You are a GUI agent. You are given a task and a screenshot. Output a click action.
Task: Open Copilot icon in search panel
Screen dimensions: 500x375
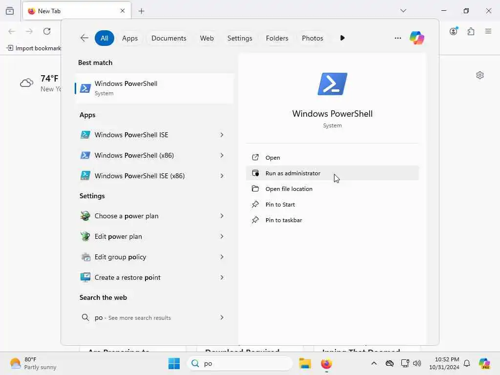417,38
